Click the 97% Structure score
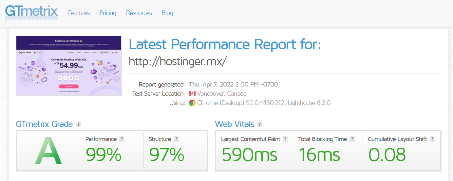Image resolution: width=453 pixels, height=181 pixels. click(x=167, y=155)
